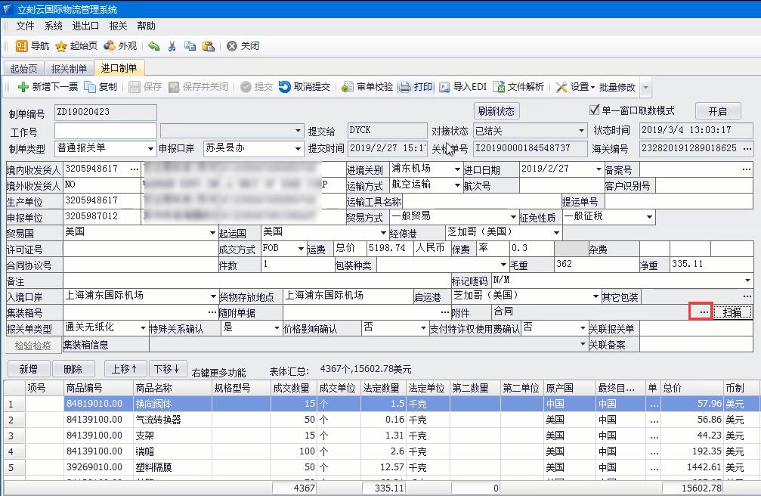Click the scissors cut icon
This screenshot has height=496, width=761.
tap(172, 46)
